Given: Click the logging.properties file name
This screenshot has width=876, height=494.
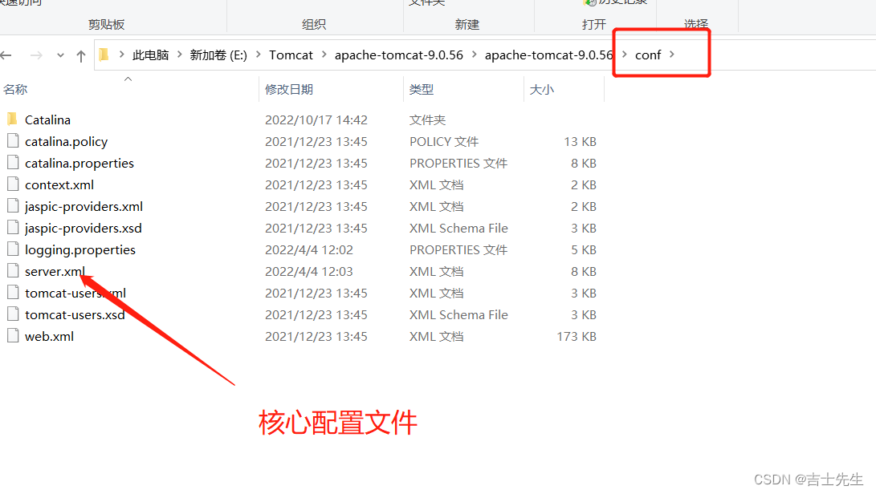Looking at the screenshot, I should (79, 250).
